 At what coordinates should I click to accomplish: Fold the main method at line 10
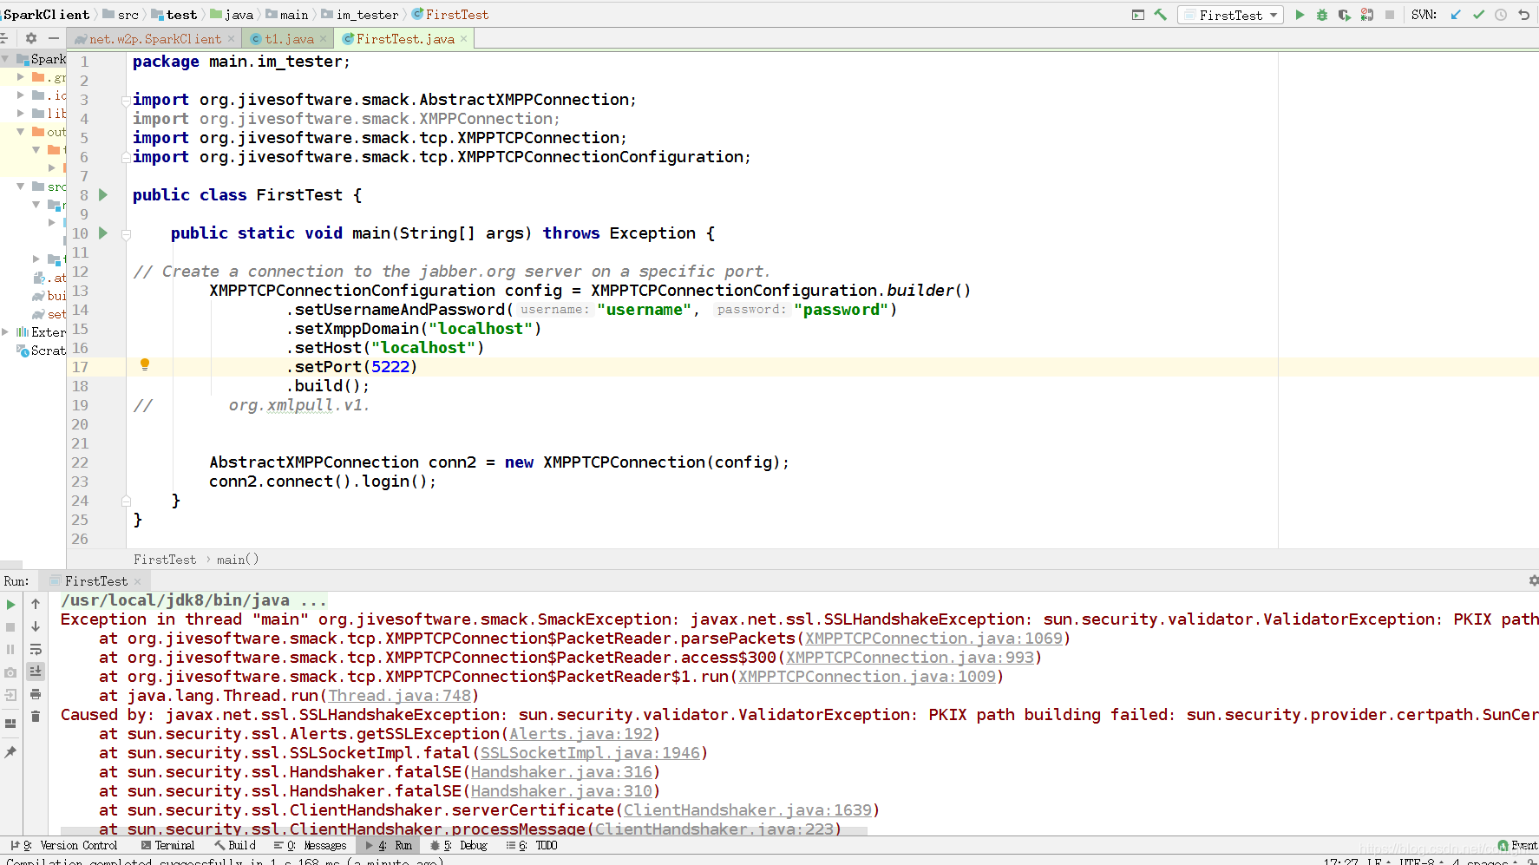pos(126,234)
